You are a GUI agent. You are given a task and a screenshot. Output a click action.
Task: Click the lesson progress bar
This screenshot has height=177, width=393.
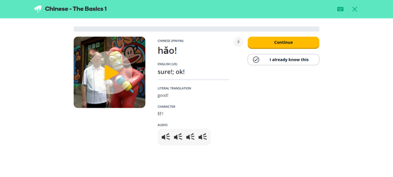[x=196, y=29]
